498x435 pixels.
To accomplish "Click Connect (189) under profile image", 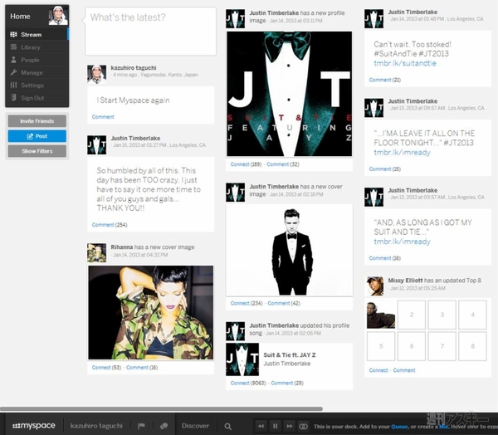I will click(246, 164).
